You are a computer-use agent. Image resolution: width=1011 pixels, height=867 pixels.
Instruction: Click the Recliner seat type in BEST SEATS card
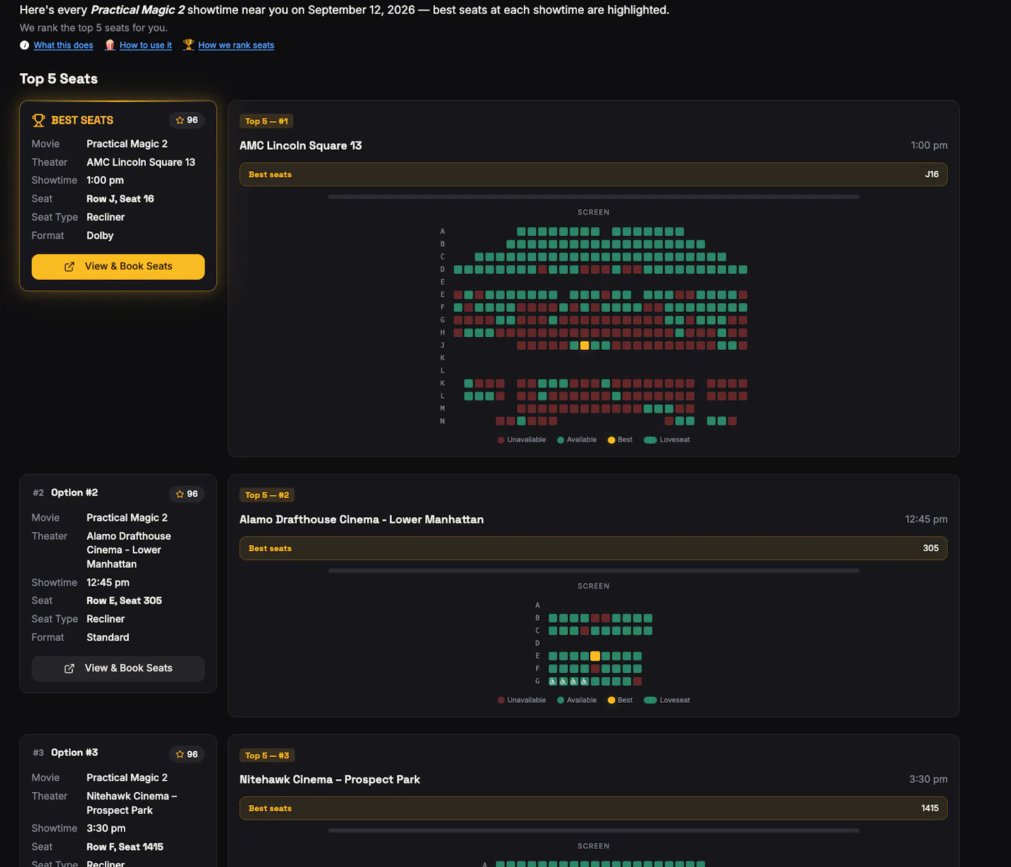tap(106, 217)
